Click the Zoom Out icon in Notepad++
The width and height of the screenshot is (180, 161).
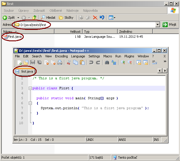coord(130,62)
